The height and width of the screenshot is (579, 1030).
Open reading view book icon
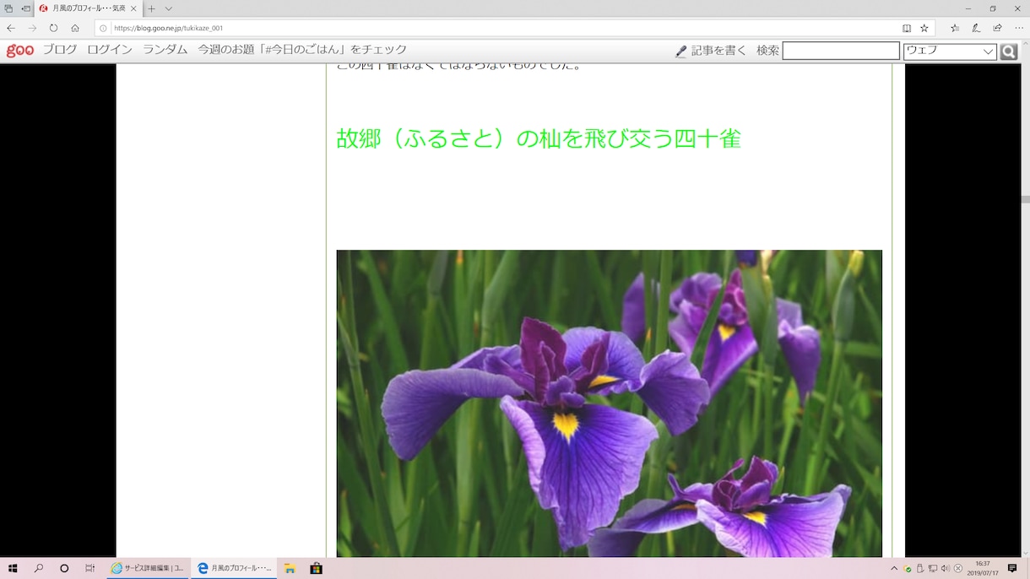907,28
